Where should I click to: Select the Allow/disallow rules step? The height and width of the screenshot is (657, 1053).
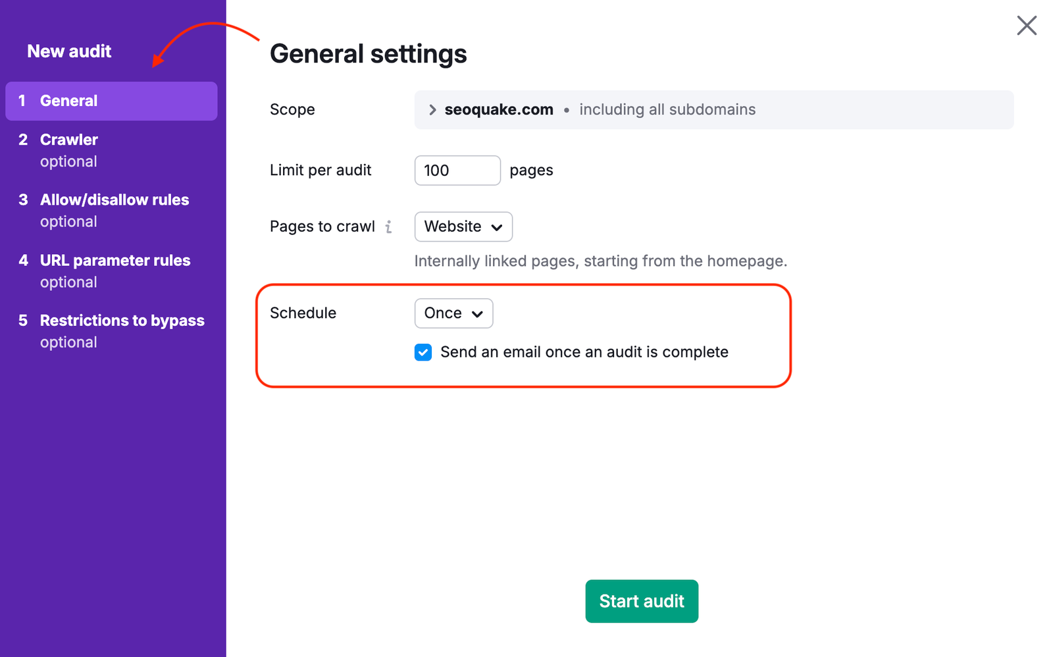pos(115,199)
